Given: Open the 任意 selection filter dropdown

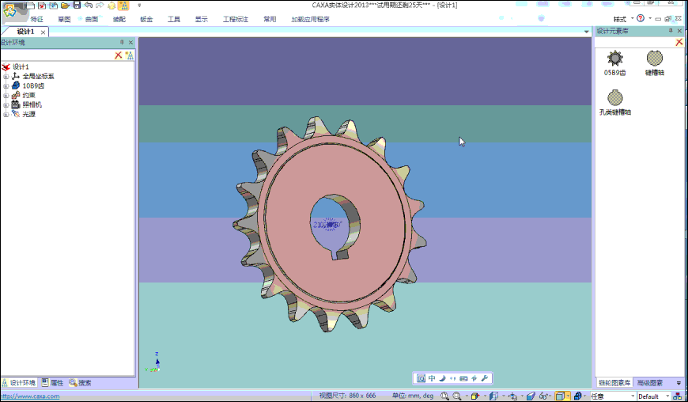Looking at the screenshot, I should pyautogui.click(x=612, y=396).
